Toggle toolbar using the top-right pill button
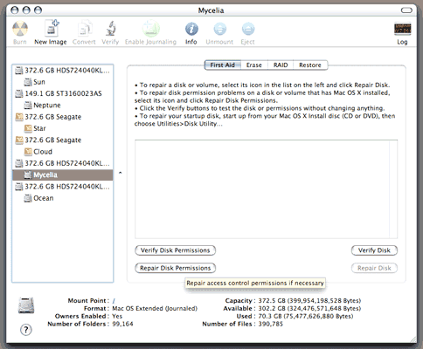423x349 pixels. coord(406,10)
